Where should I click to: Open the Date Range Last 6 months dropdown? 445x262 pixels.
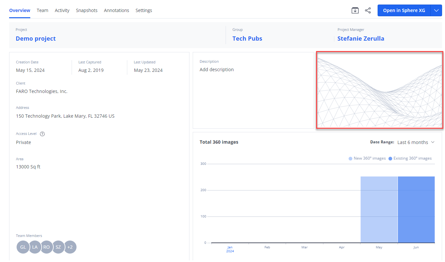click(x=416, y=142)
